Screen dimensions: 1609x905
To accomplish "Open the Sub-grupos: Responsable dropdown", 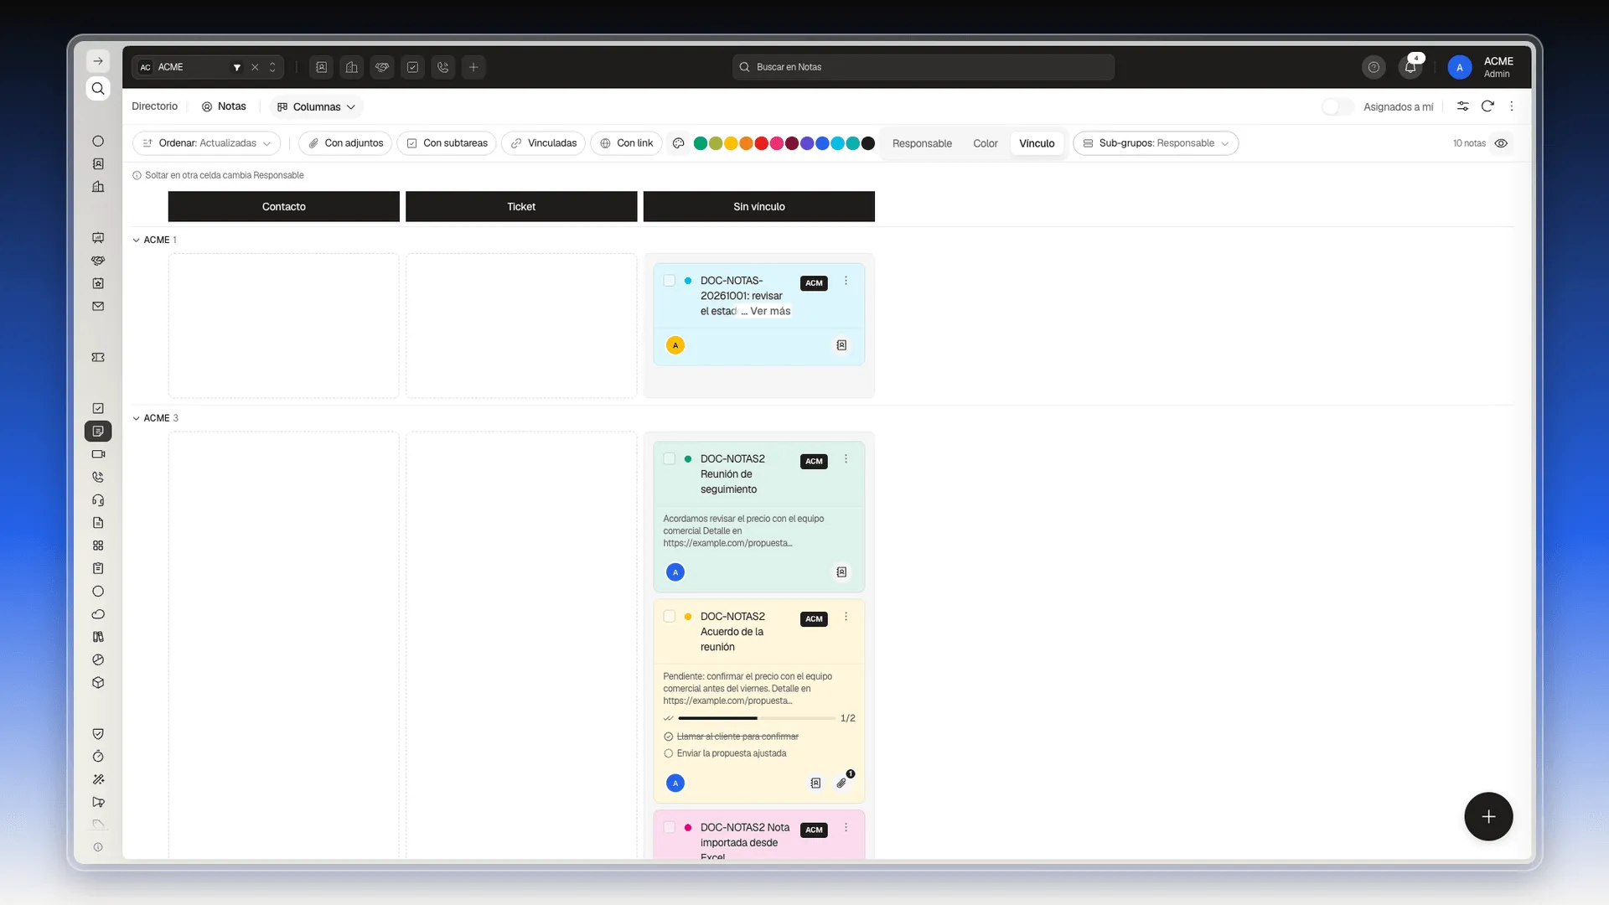I will click(x=1156, y=143).
